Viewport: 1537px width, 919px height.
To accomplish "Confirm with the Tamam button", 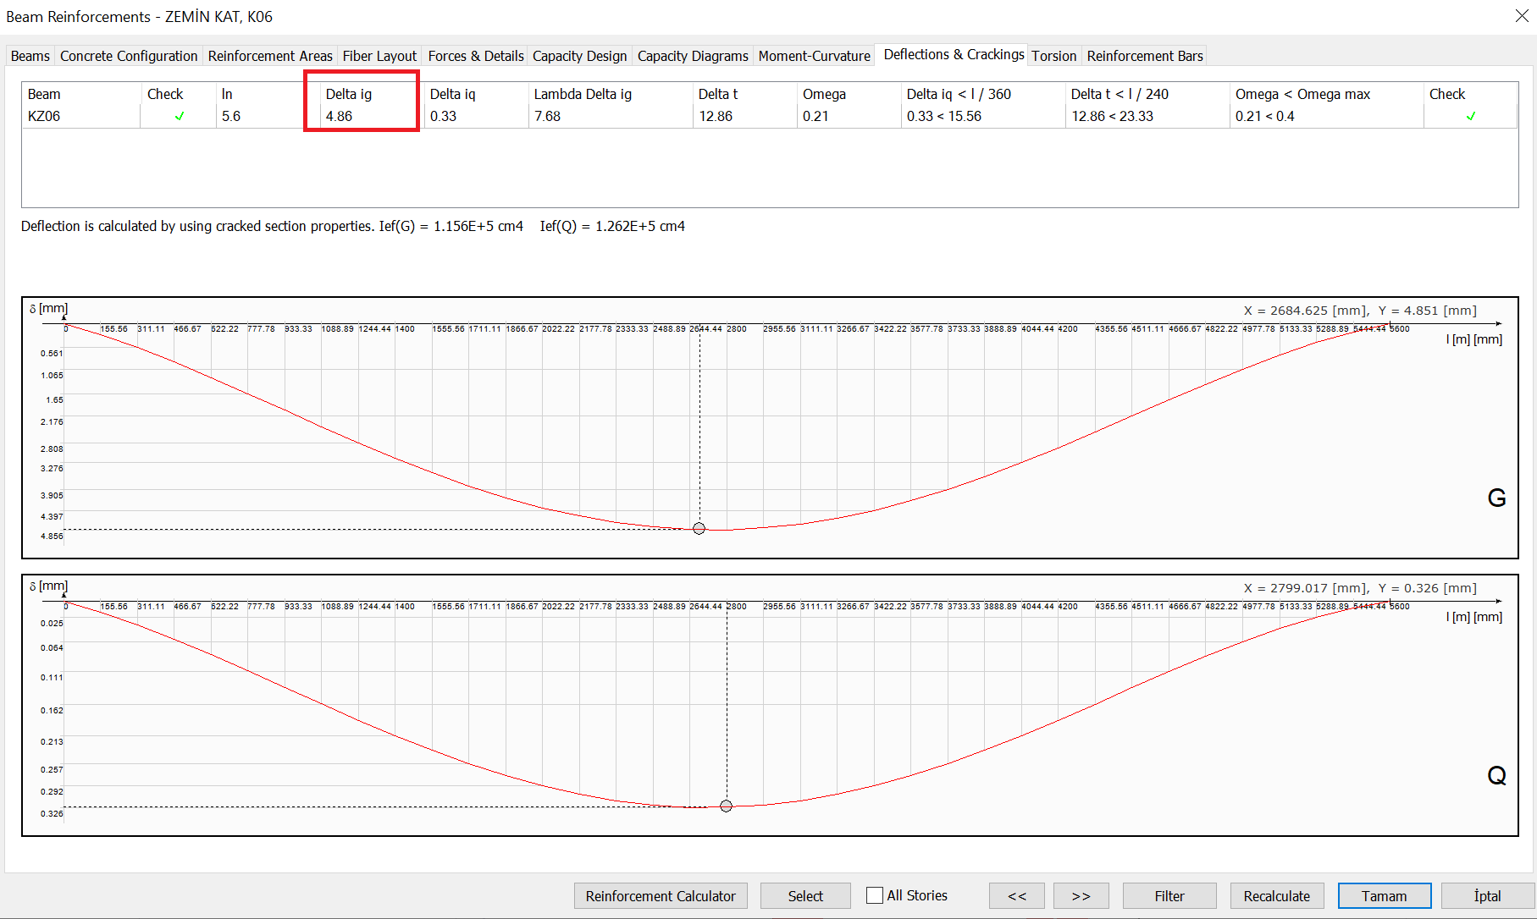I will [x=1384, y=896].
